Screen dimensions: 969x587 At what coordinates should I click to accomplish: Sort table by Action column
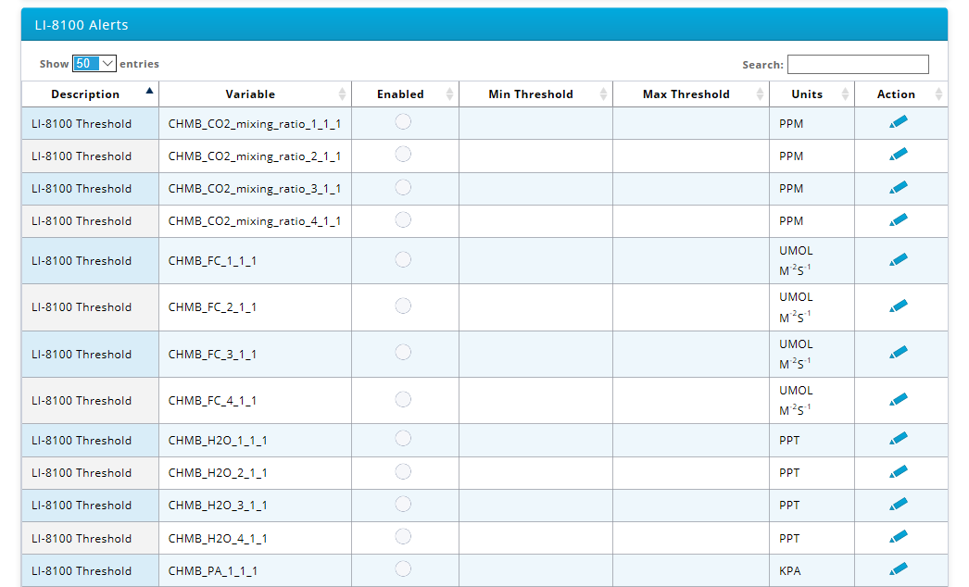[x=901, y=94]
